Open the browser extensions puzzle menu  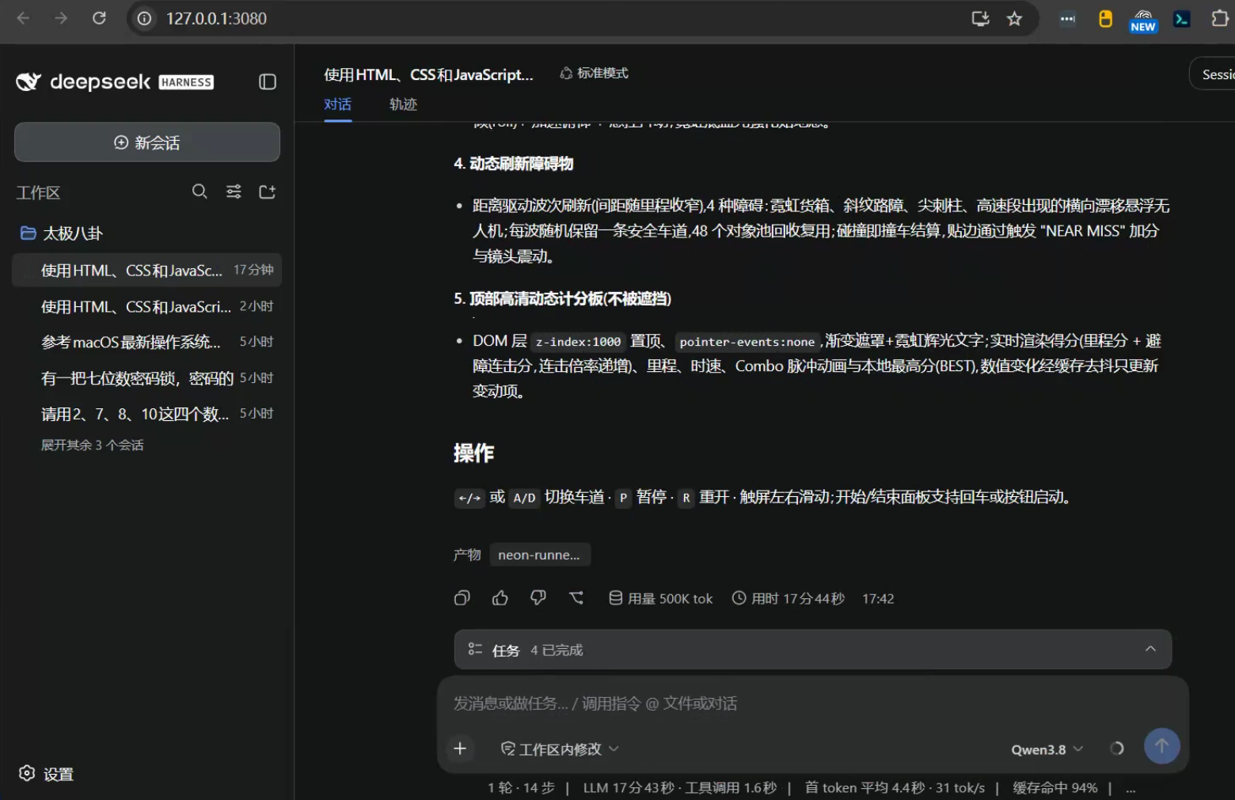(1220, 18)
